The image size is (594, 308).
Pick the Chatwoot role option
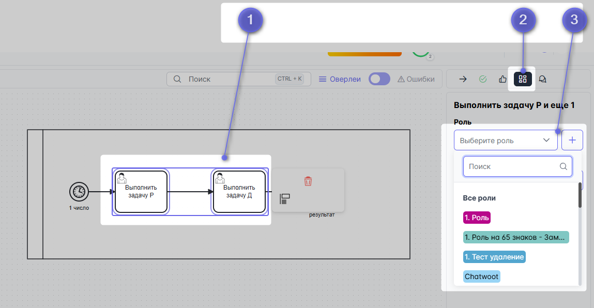[x=482, y=276]
